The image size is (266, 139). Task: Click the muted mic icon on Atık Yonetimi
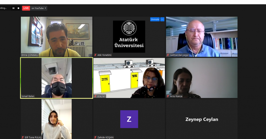[x=95, y=55]
